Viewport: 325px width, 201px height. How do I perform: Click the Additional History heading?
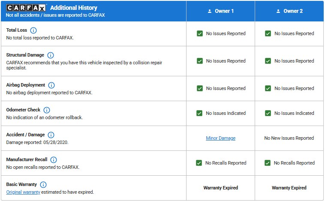(x=74, y=8)
